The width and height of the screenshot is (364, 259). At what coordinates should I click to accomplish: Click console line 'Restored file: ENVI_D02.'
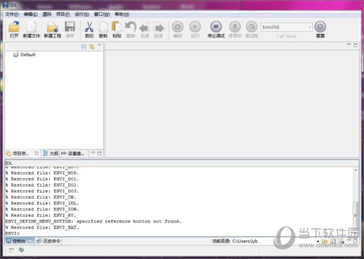[x=42, y=185]
